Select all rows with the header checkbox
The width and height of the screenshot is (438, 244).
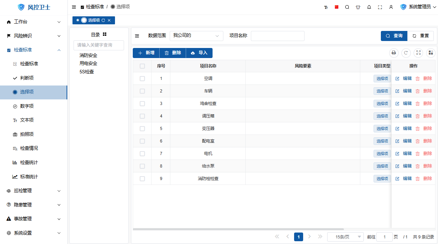tap(142, 66)
